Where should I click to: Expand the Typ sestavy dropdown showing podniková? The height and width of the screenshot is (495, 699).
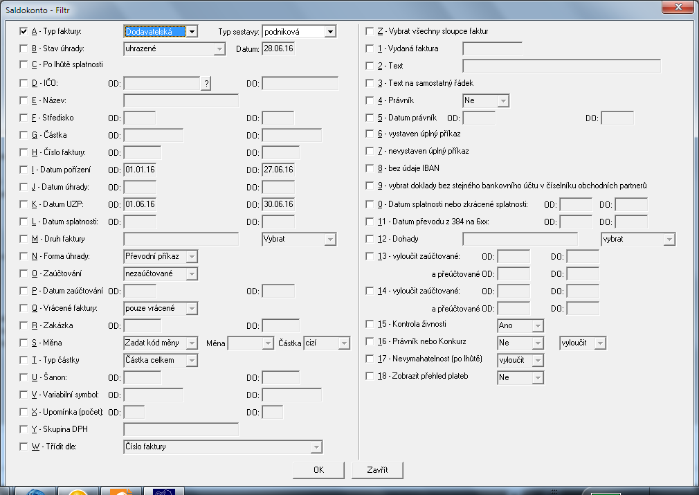pyautogui.click(x=299, y=32)
